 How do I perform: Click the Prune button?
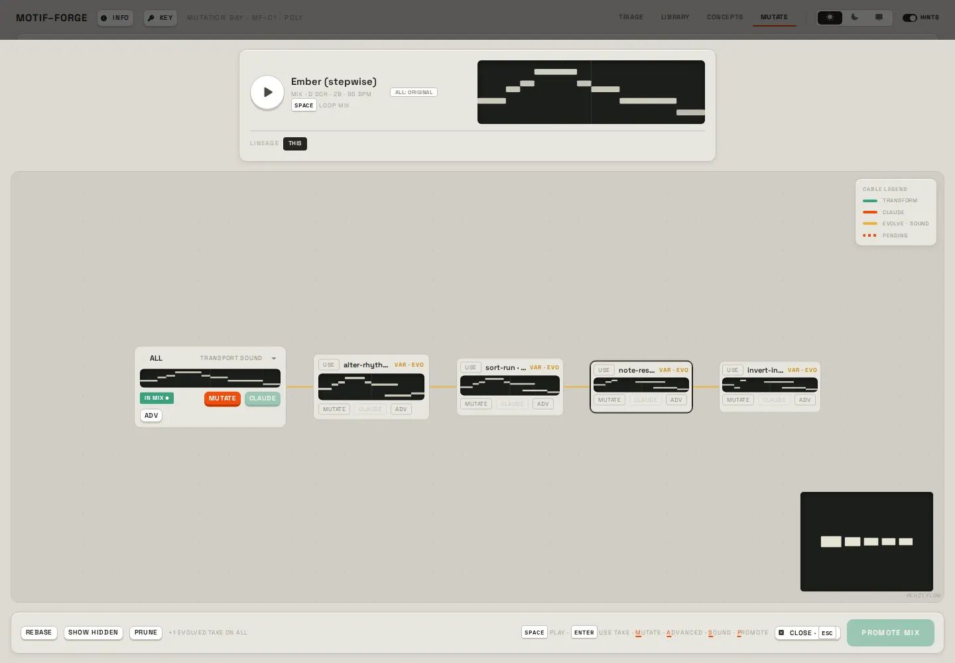point(146,633)
